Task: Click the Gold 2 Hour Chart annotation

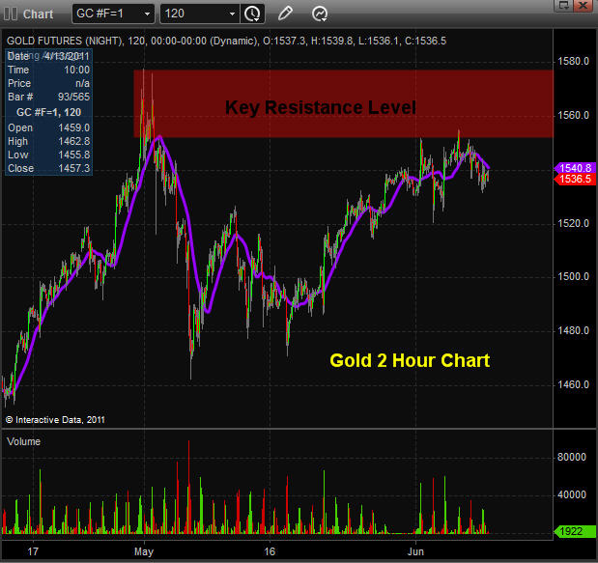Action: click(x=410, y=360)
